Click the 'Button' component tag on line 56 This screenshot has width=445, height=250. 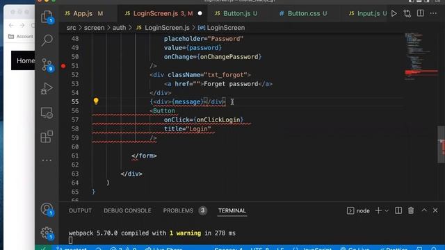[164, 111]
